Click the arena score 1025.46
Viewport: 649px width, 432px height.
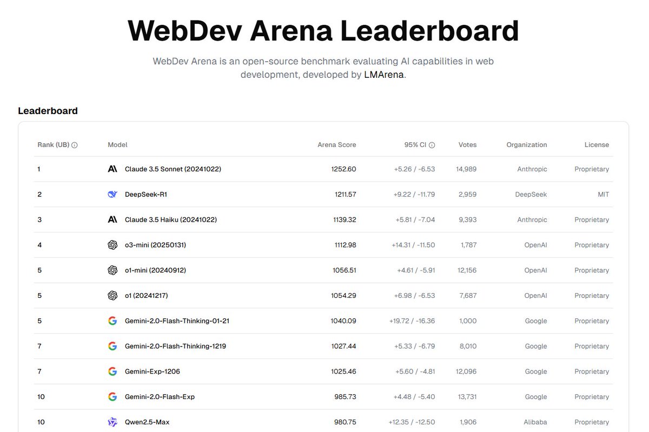[344, 371]
